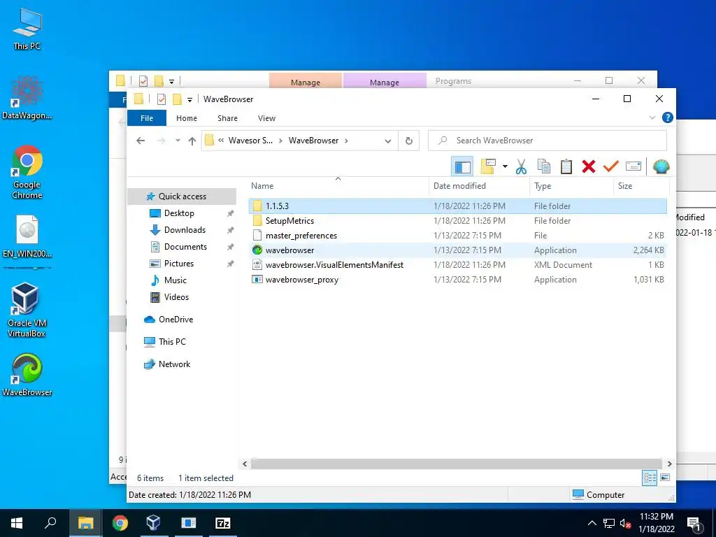Show hidden system tray icons
The width and height of the screenshot is (716, 537).
tap(592, 523)
